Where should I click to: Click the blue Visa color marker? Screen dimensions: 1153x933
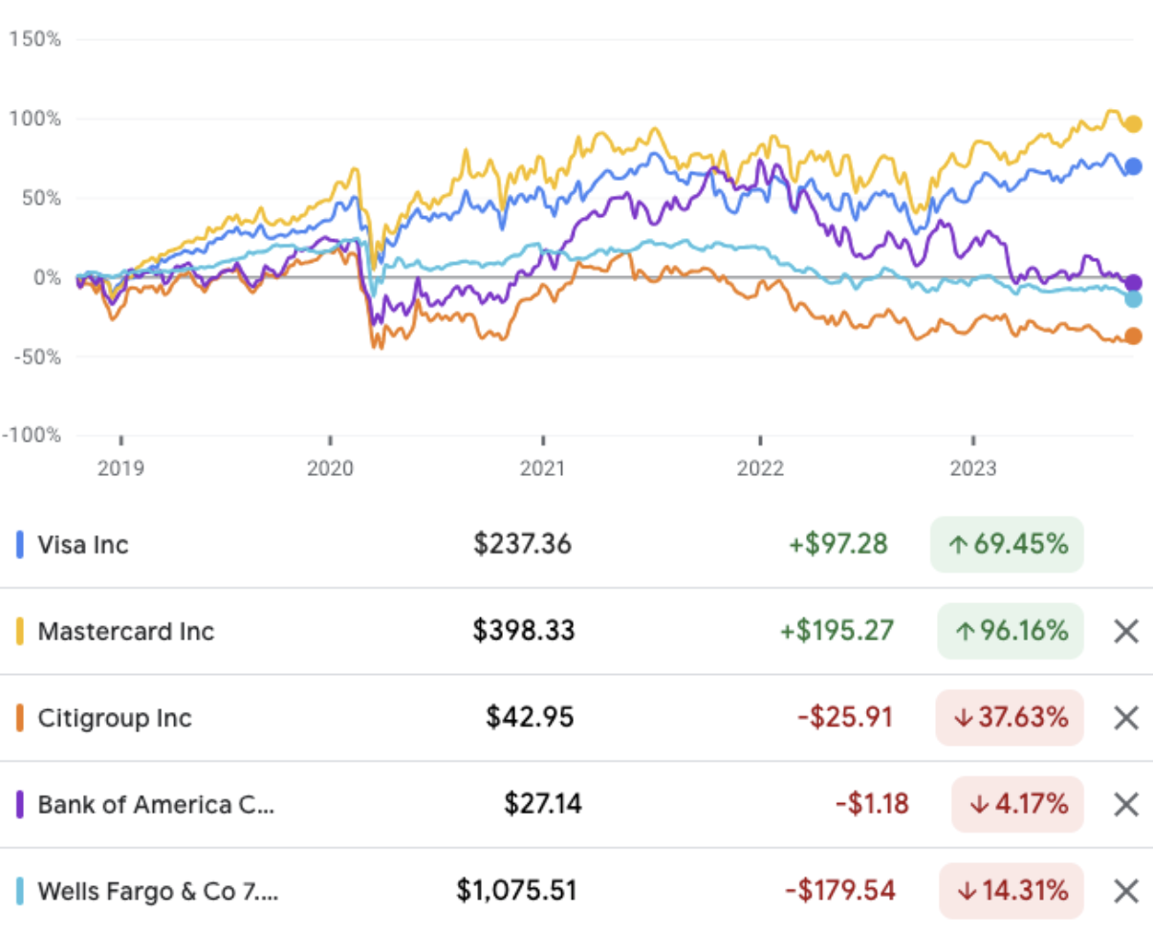click(20, 545)
